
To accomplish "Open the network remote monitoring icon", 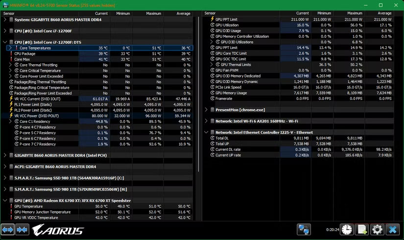I will tap(304, 229).
